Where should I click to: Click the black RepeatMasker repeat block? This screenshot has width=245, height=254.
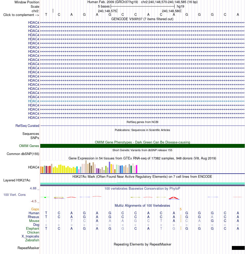[x=238, y=248]
